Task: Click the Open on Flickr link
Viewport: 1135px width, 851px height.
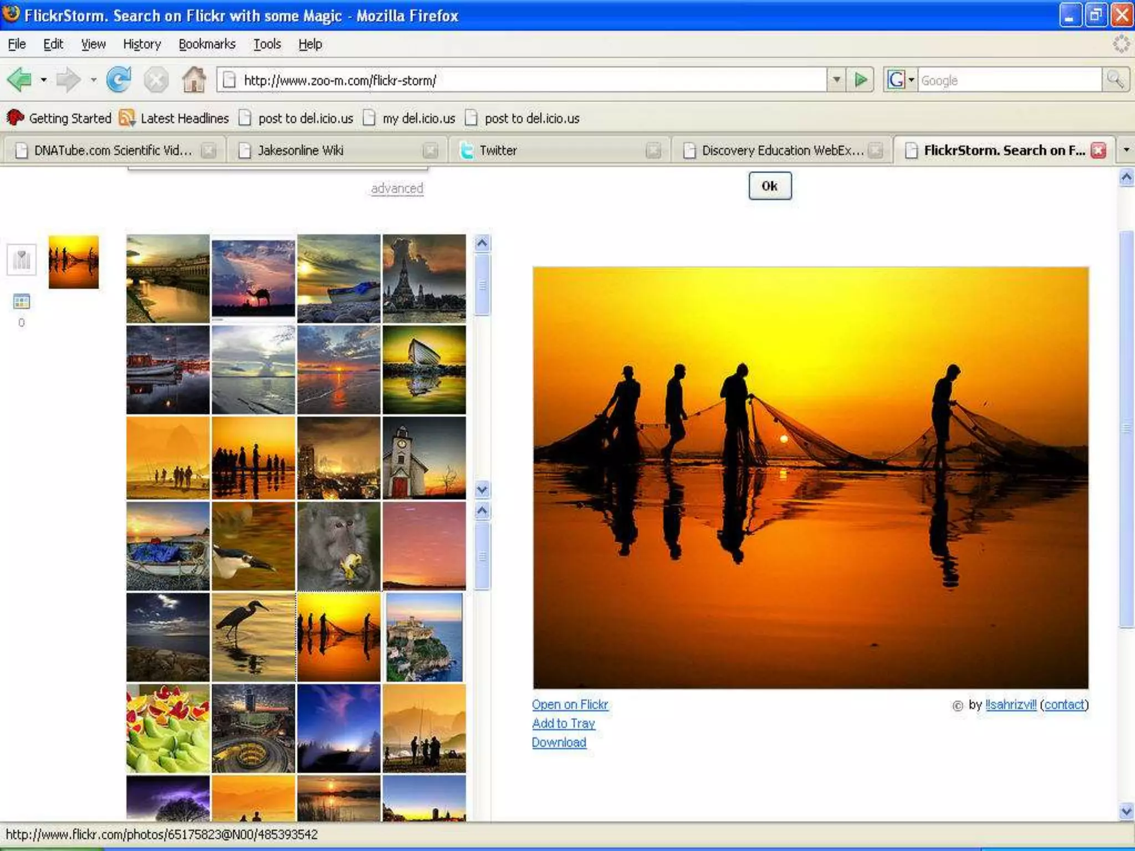Action: [x=570, y=705]
